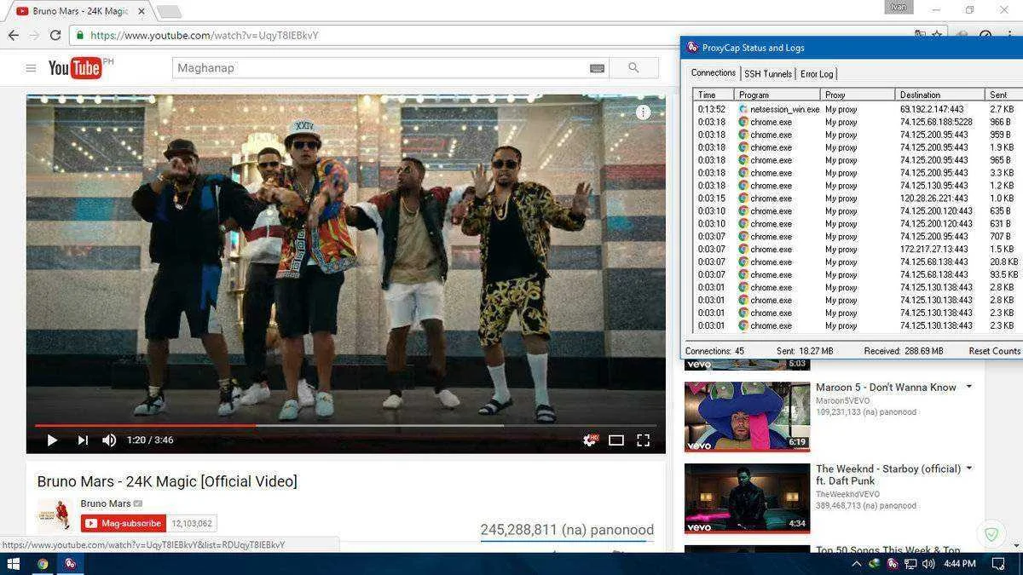Viewport: 1023px width, 575px height.
Task: Open the Action Center notifications icon
Action: point(998,564)
